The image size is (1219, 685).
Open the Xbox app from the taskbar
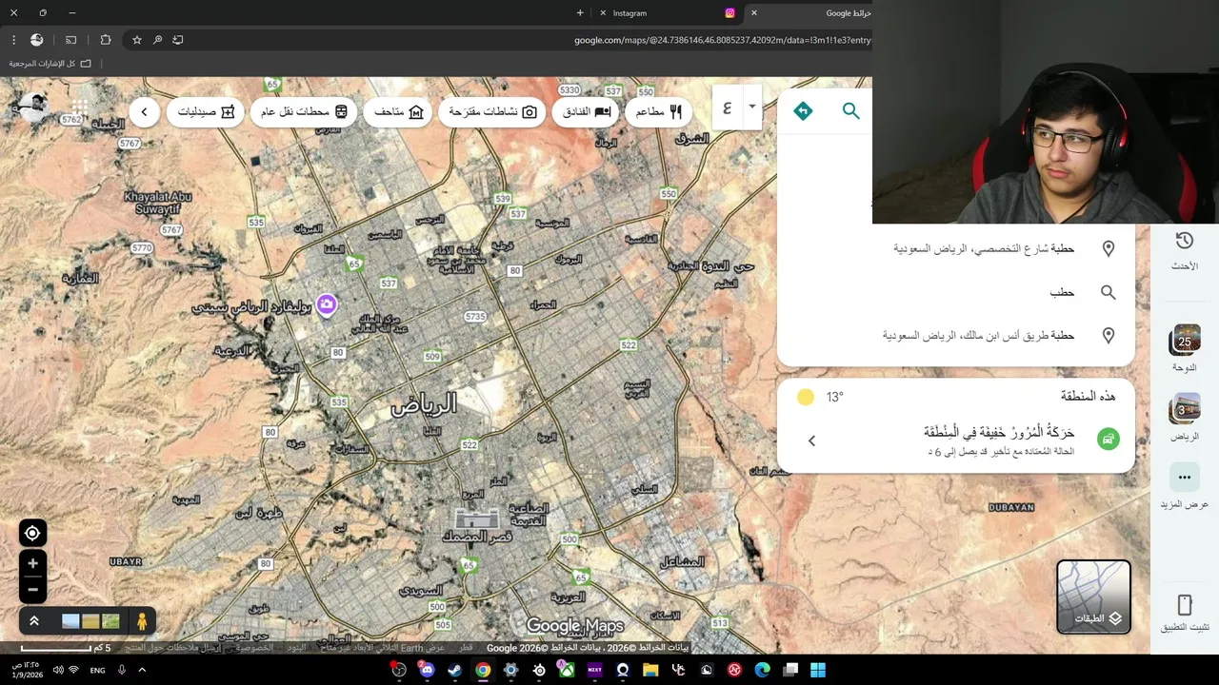[567, 670]
